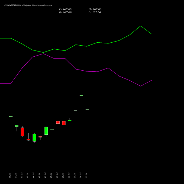Click the 14 Jul date label
Image resolution: width=184 pixels, height=184 pixels.
tap(33, 175)
